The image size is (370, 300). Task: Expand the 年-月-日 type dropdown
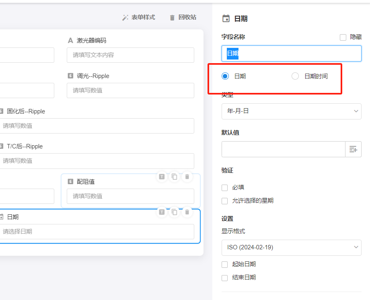(291, 111)
